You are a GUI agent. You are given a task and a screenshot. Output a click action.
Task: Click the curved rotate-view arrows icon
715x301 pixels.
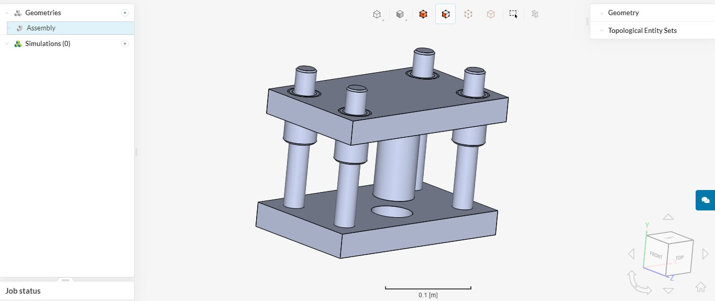click(639, 283)
